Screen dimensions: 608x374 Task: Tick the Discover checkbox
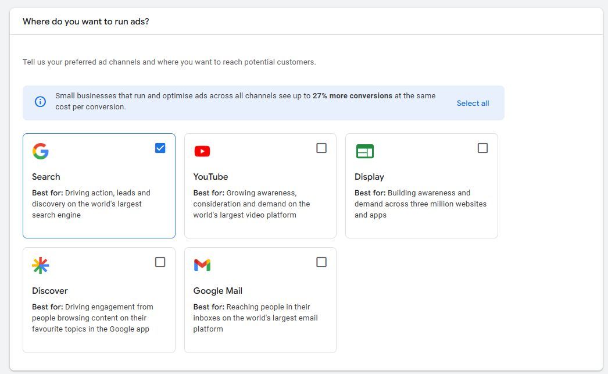[160, 262]
